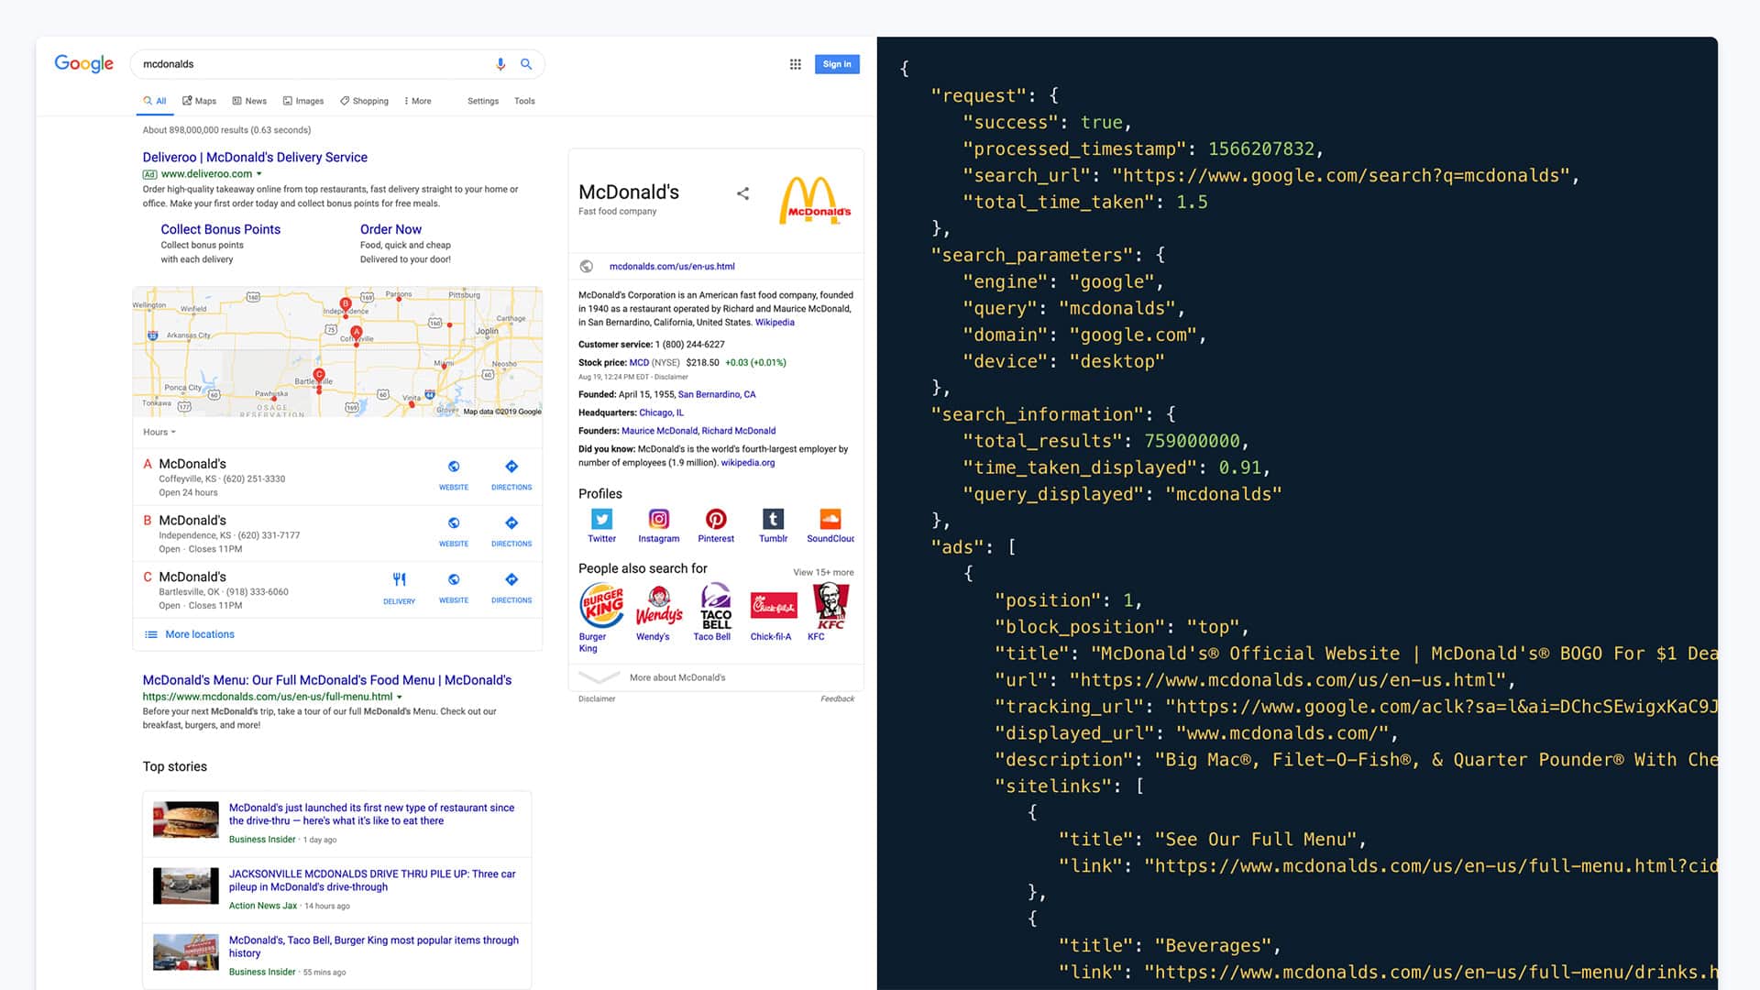Click the Chick-fil-A logo
Viewport: 1760px width, 990px height.
(x=774, y=605)
